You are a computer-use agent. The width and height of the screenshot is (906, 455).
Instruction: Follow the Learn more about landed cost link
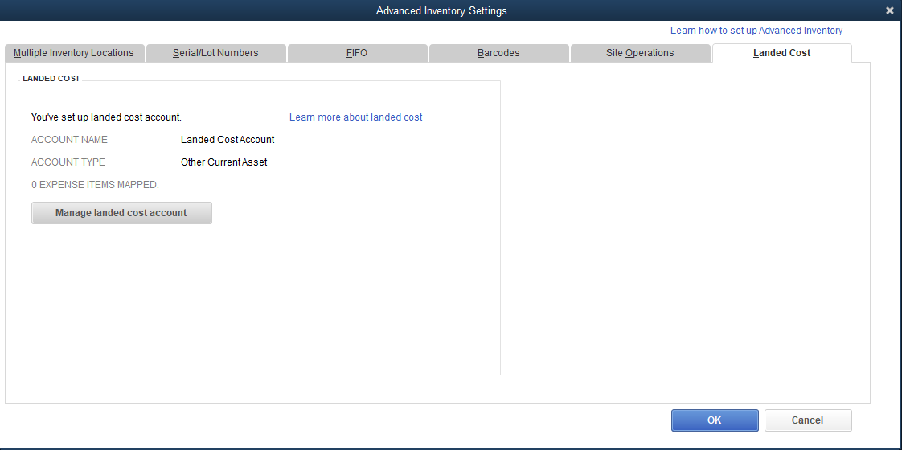pyautogui.click(x=355, y=117)
